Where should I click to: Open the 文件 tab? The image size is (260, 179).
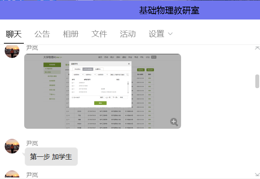(x=99, y=34)
